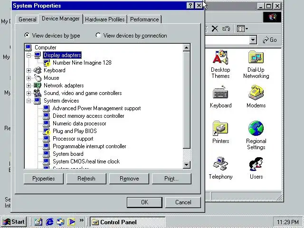Screen dimensions: 304x228
Task: Expand the Keyboard branch
Action: pyautogui.click(x=28, y=70)
